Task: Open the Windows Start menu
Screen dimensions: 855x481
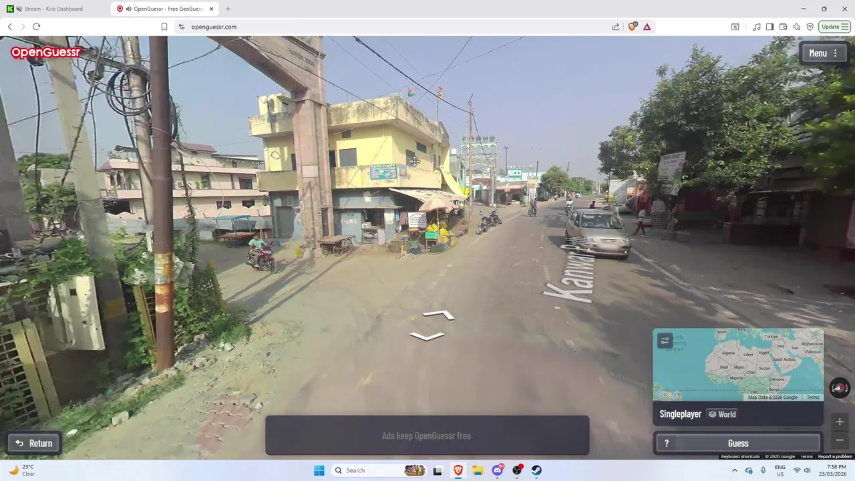Action: tap(319, 470)
